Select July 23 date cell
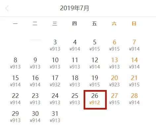The width and height of the screenshot is (156, 135). (35, 99)
